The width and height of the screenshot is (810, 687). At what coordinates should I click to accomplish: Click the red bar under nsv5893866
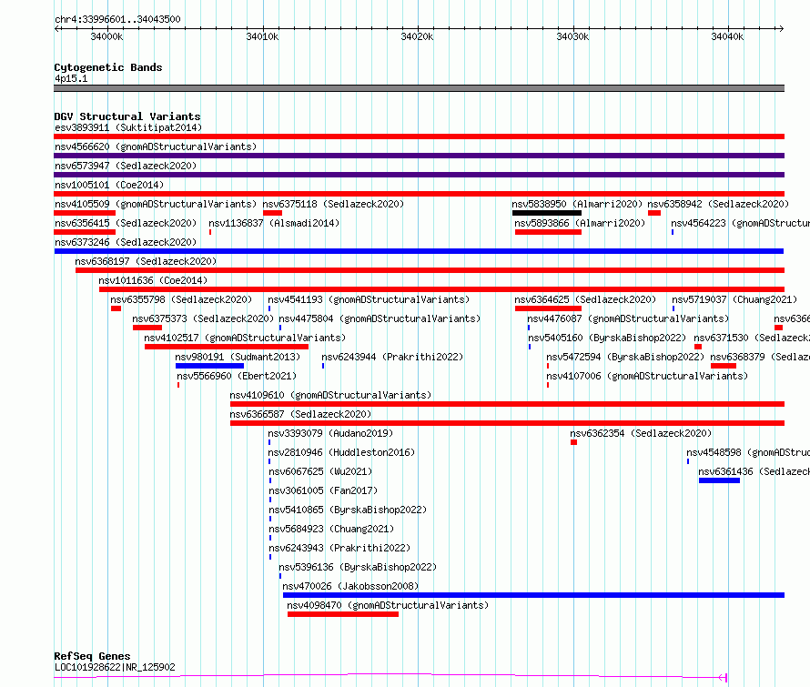[548, 232]
